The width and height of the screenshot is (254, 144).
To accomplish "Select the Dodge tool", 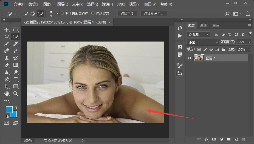I will click(x=16, y=72).
